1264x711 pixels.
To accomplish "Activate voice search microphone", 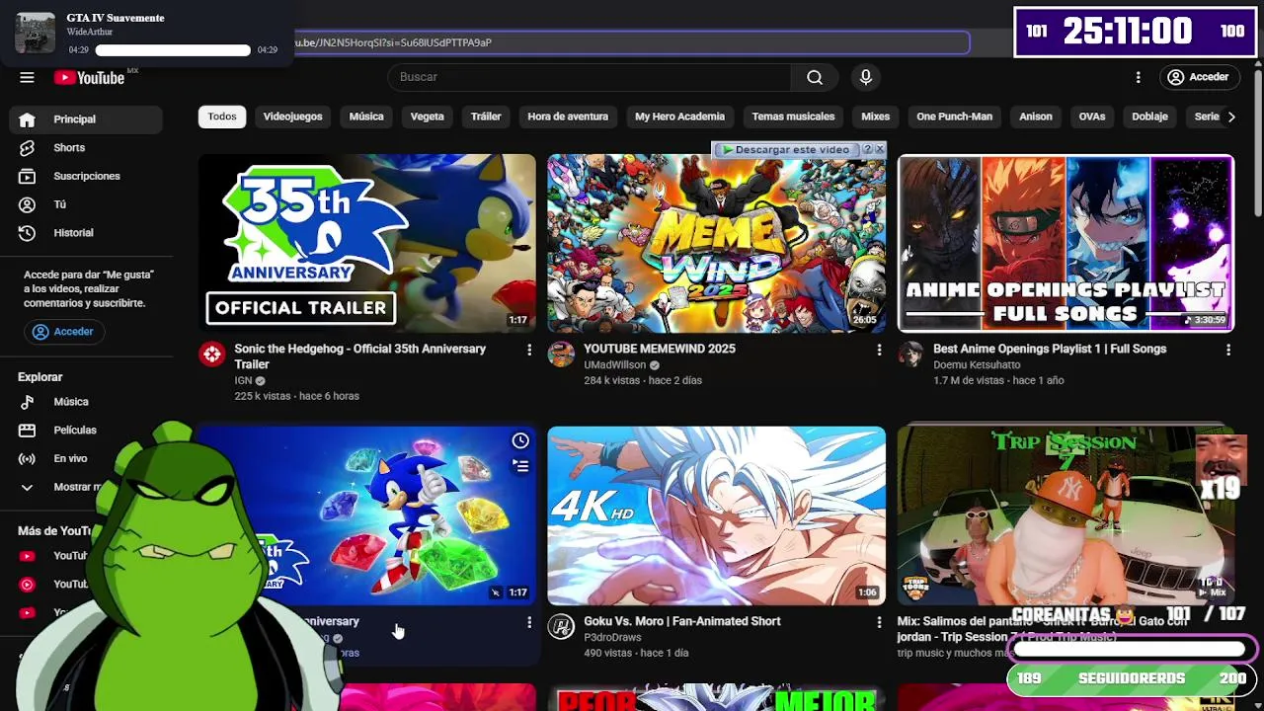I will (x=866, y=77).
